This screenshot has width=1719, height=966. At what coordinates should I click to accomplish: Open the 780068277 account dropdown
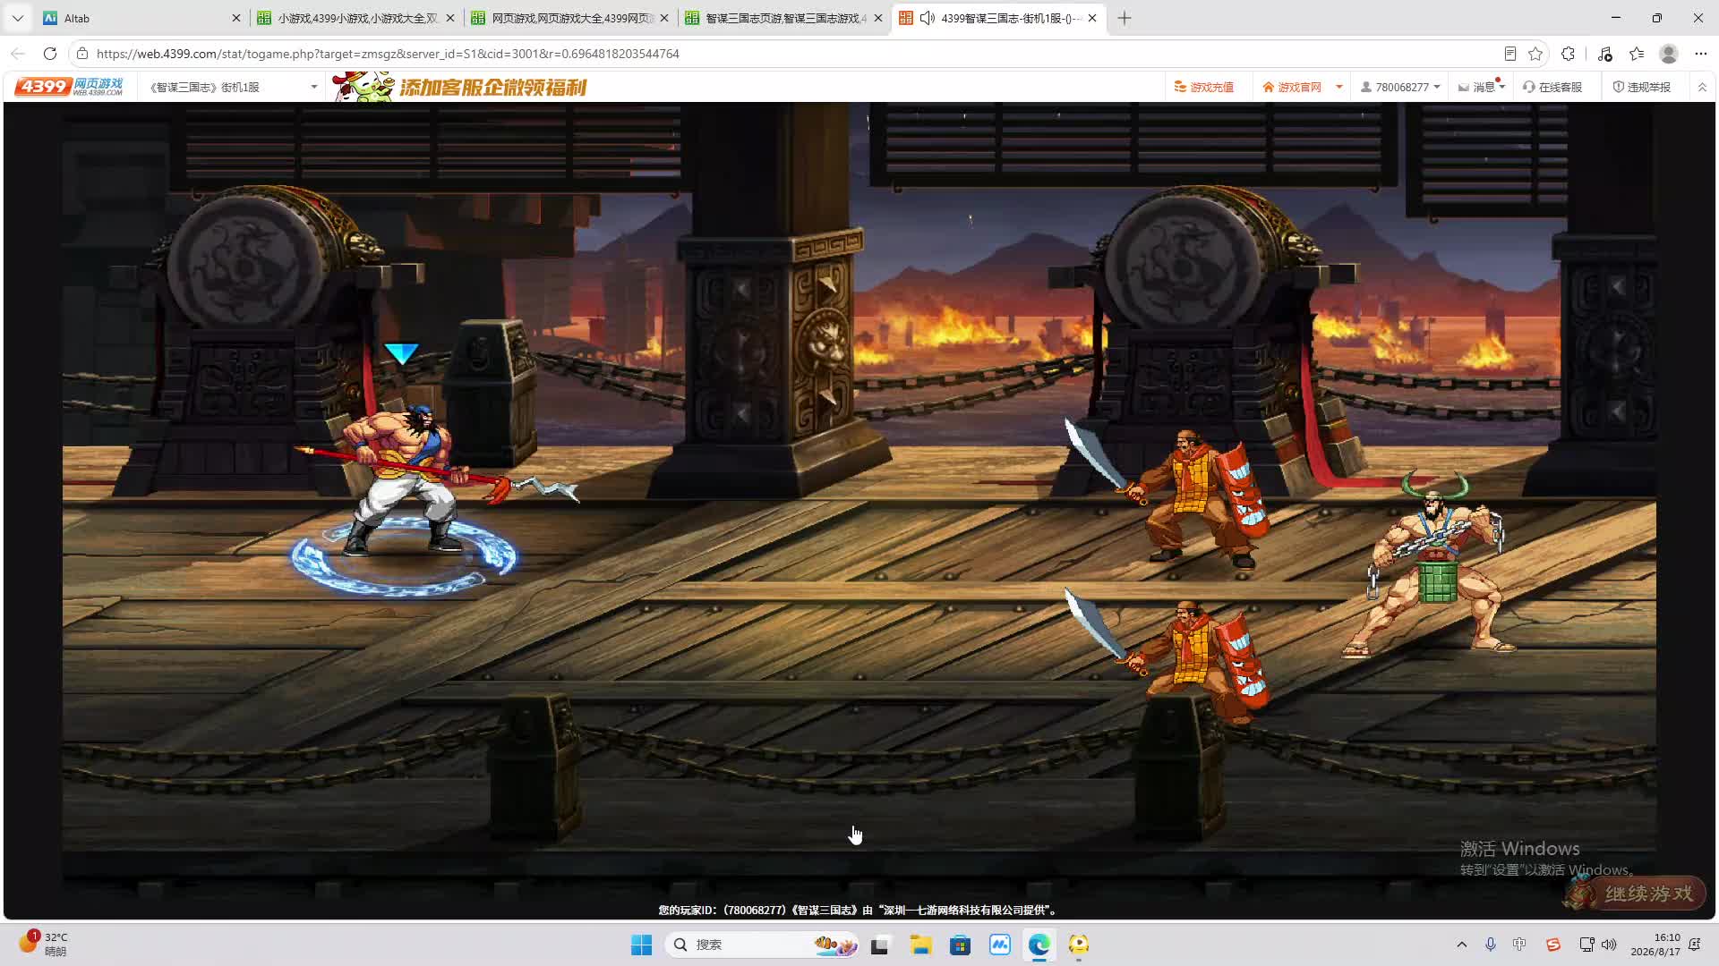click(x=1400, y=87)
